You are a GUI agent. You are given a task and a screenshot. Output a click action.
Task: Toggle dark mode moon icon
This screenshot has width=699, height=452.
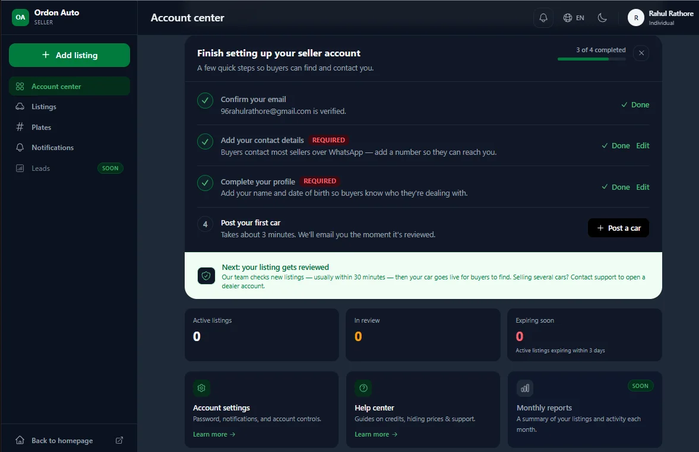click(602, 18)
